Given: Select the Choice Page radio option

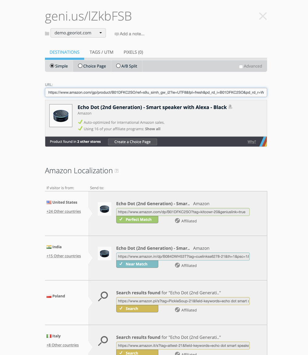Looking at the screenshot, I should click(x=80, y=66).
